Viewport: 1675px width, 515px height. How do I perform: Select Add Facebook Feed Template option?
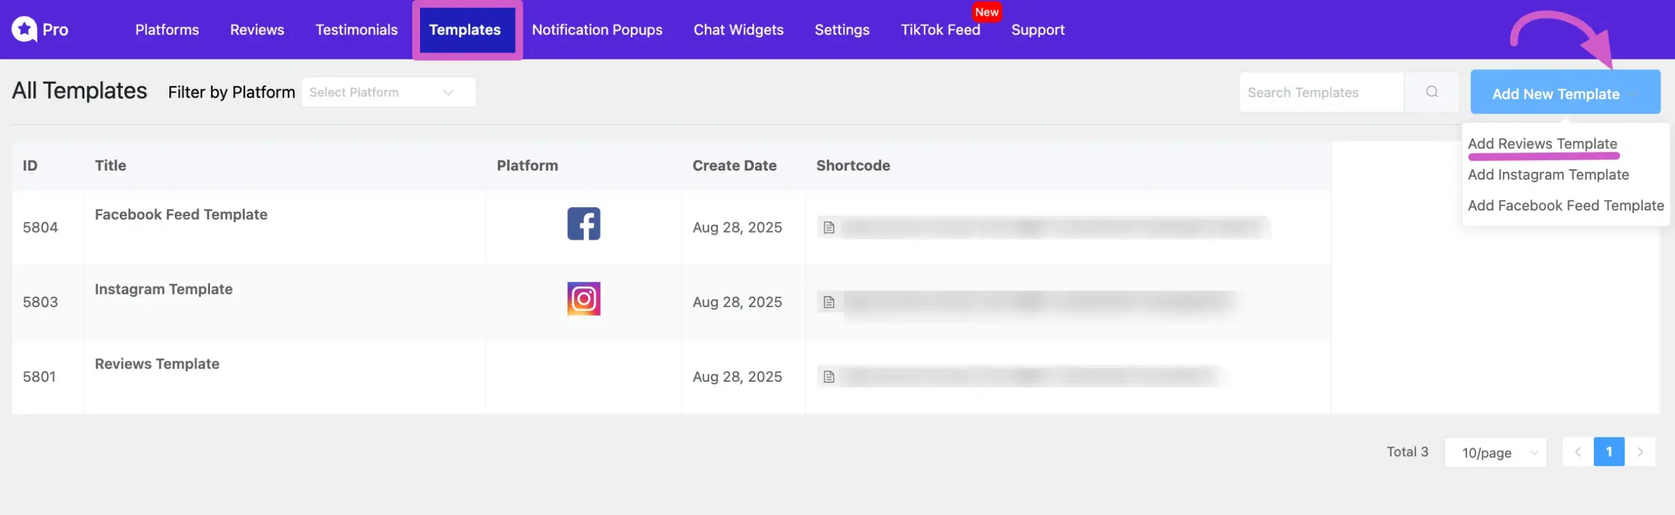click(x=1565, y=205)
